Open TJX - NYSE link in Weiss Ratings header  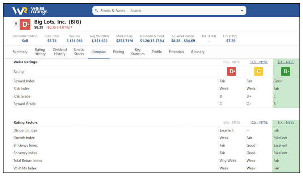click(x=286, y=62)
